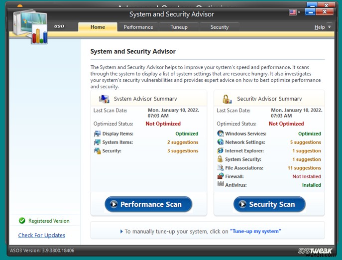
Task: Go to the Security tab
Action: (220, 27)
